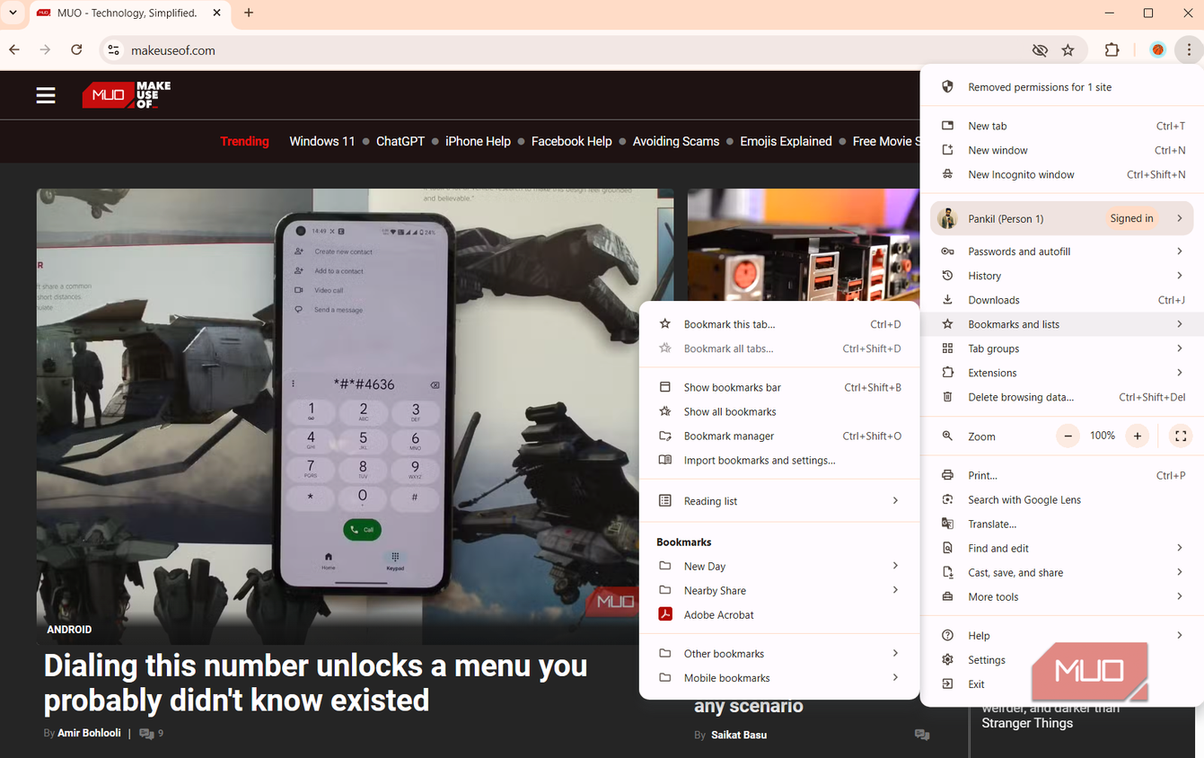The width and height of the screenshot is (1204, 758).
Task: Click author link Saikat Basu
Action: (x=739, y=736)
